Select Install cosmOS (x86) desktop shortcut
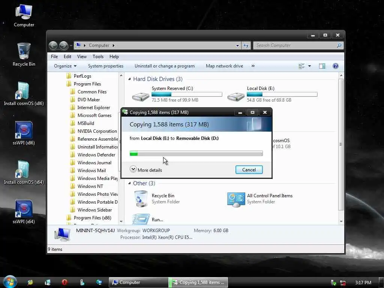384x288 pixels. (24, 94)
